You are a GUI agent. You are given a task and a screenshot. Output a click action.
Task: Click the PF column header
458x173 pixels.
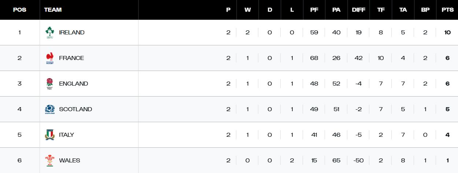pyautogui.click(x=314, y=10)
